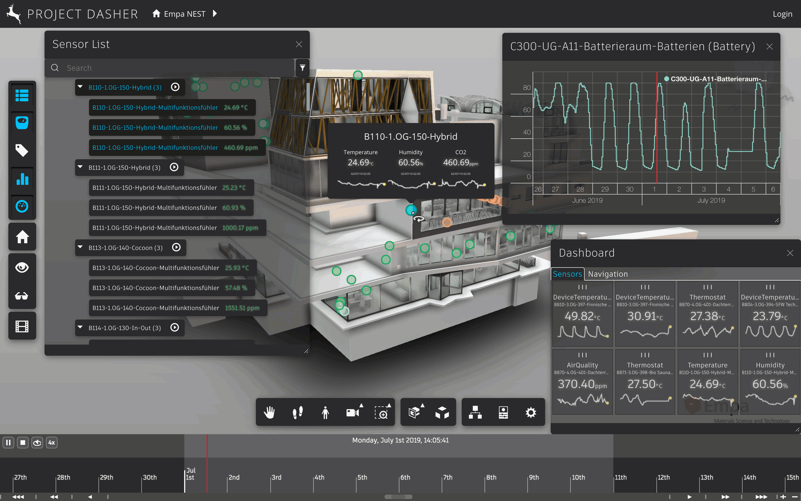Pause the timeline playback

[x=8, y=442]
